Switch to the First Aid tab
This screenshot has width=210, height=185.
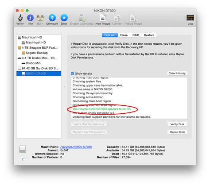click(x=110, y=35)
